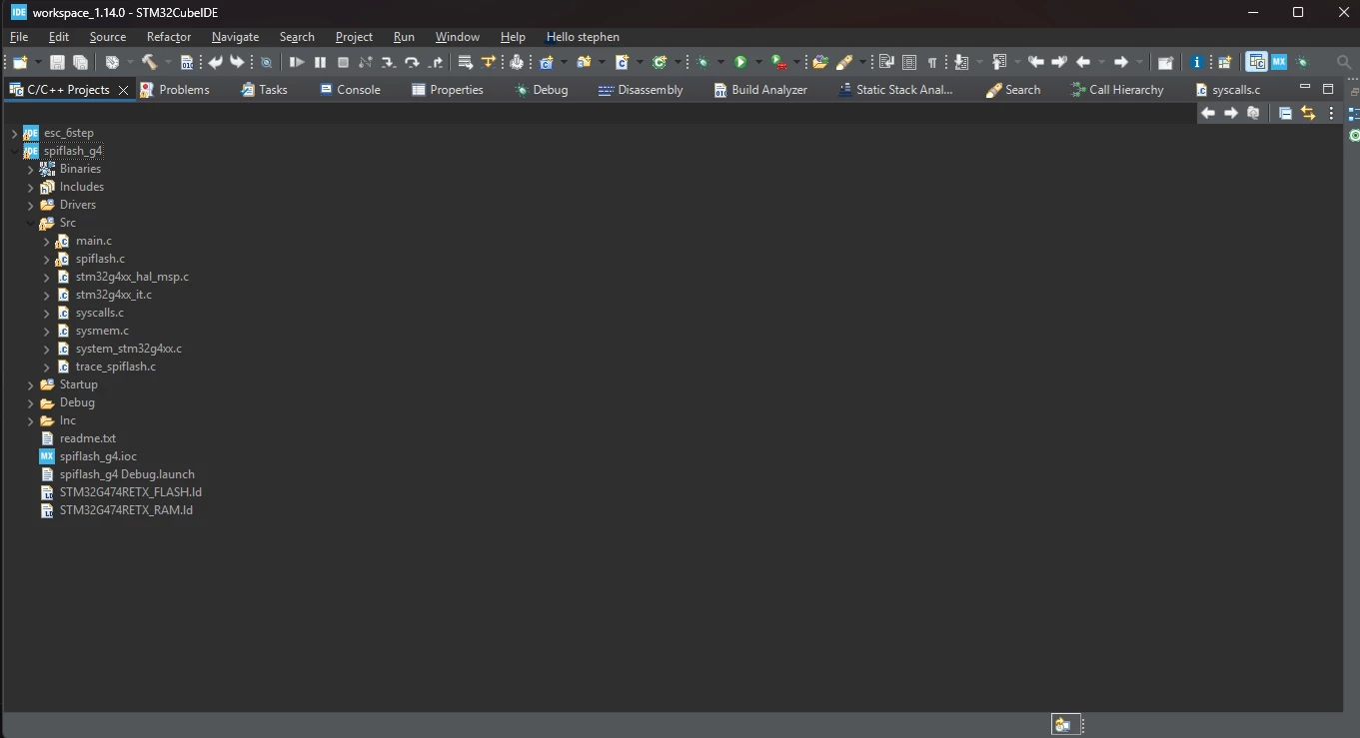Switch to the Build Analyzer tab
The height and width of the screenshot is (738, 1360).
tap(760, 90)
